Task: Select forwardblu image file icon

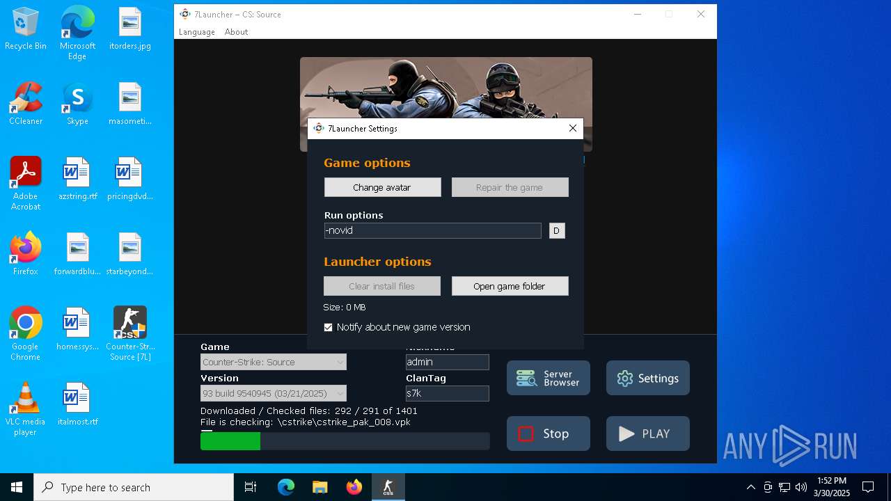Action: point(77,255)
